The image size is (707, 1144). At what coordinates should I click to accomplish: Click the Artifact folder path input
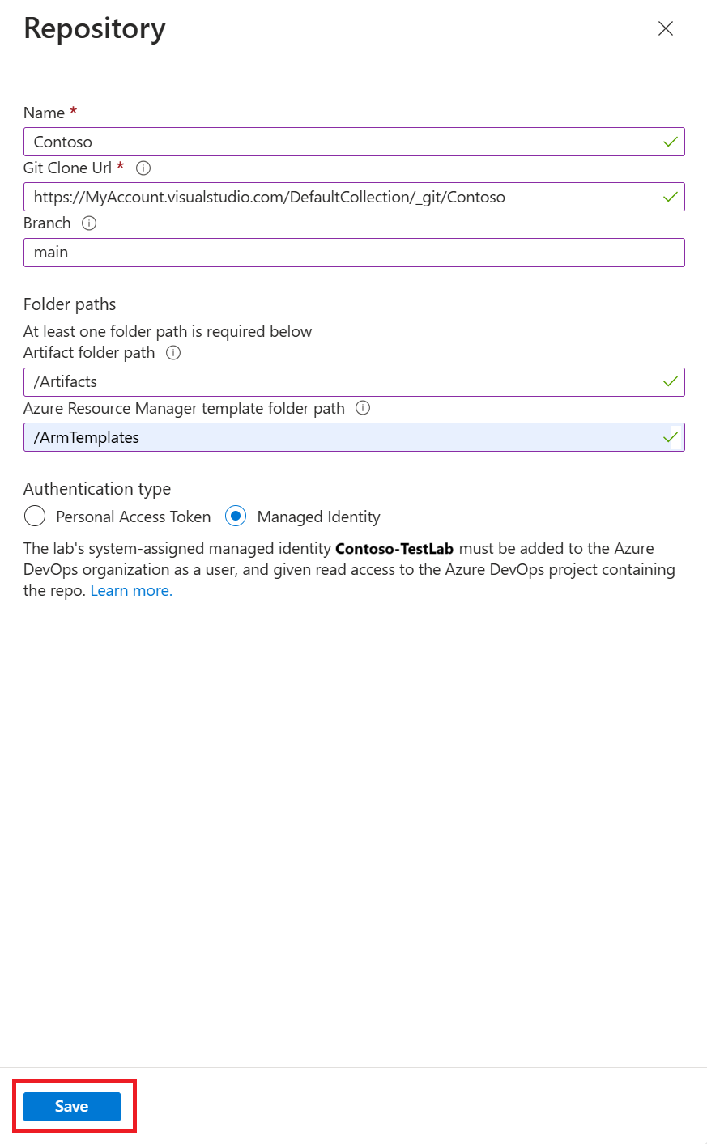[354, 382]
